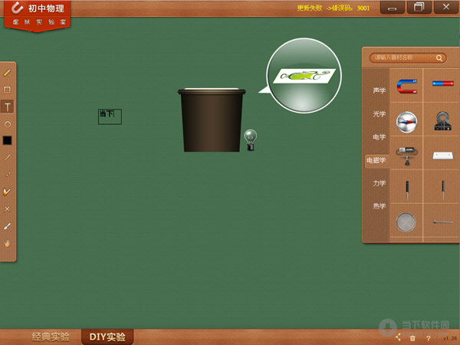Click the trash bin icon
The height and width of the screenshot is (345, 460).
[412, 337]
